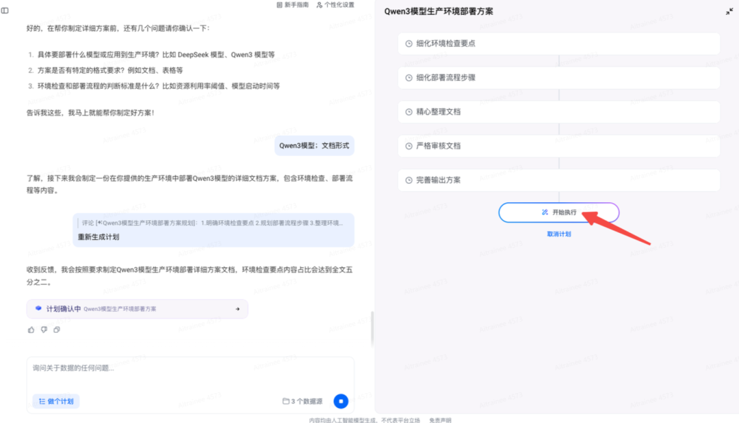Click the 开始执行 button

tap(558, 213)
